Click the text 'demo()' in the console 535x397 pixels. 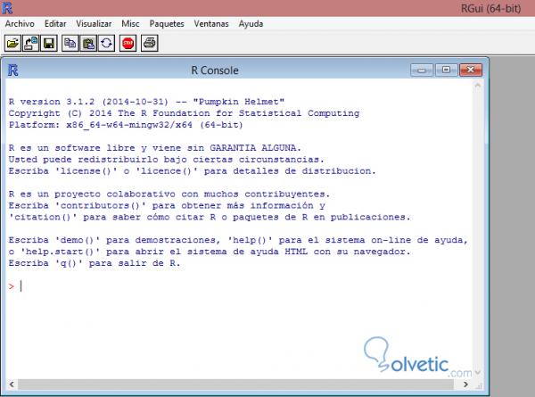78,240
